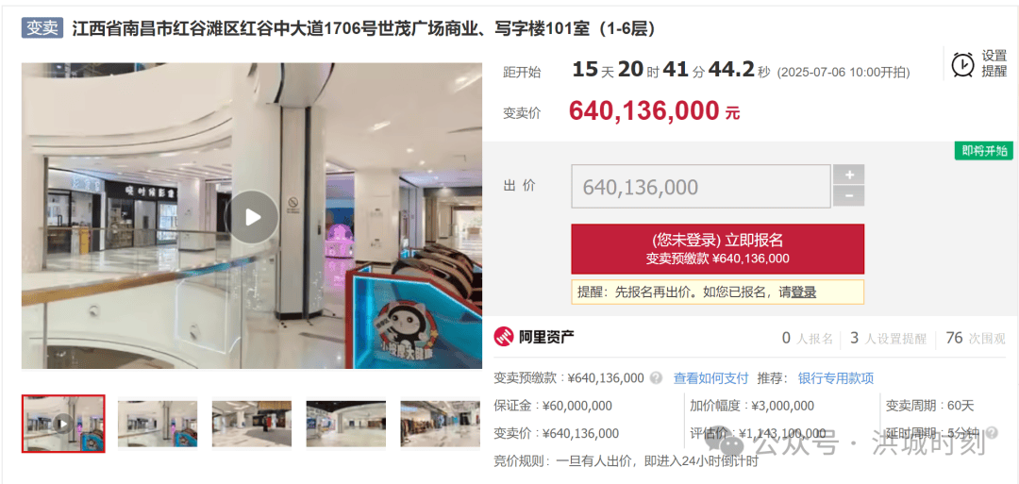1019x484 pixels.
Task: Click the 立即报名 registration button
Action: [717, 249]
